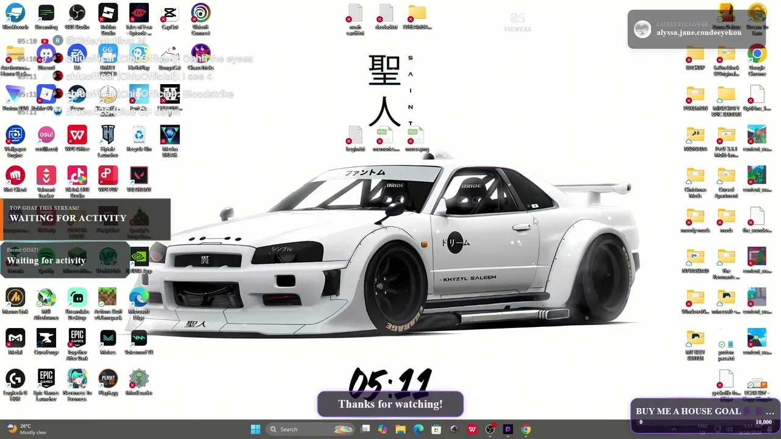Select the VALORANT desktop shortcut
Image resolution: width=781 pixels, height=439 pixels.
click(x=139, y=179)
